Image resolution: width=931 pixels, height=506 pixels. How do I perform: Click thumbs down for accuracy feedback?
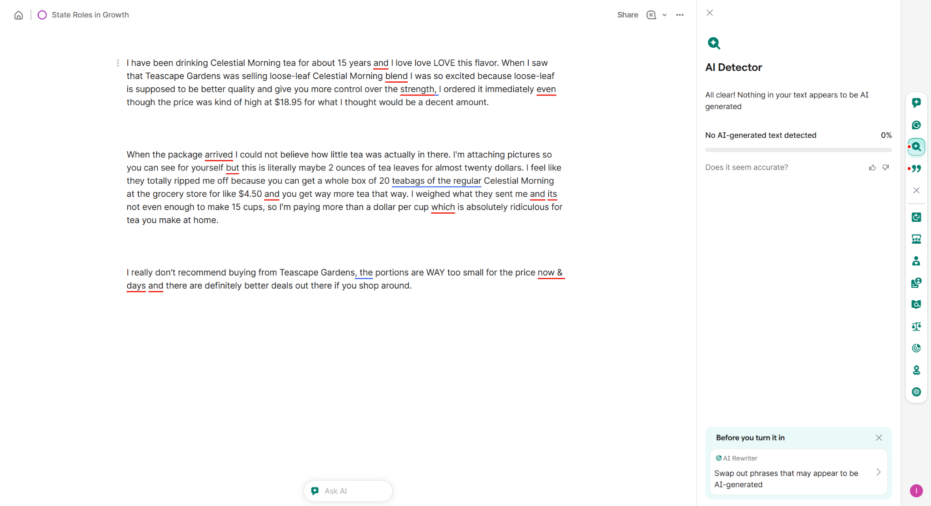click(x=886, y=168)
